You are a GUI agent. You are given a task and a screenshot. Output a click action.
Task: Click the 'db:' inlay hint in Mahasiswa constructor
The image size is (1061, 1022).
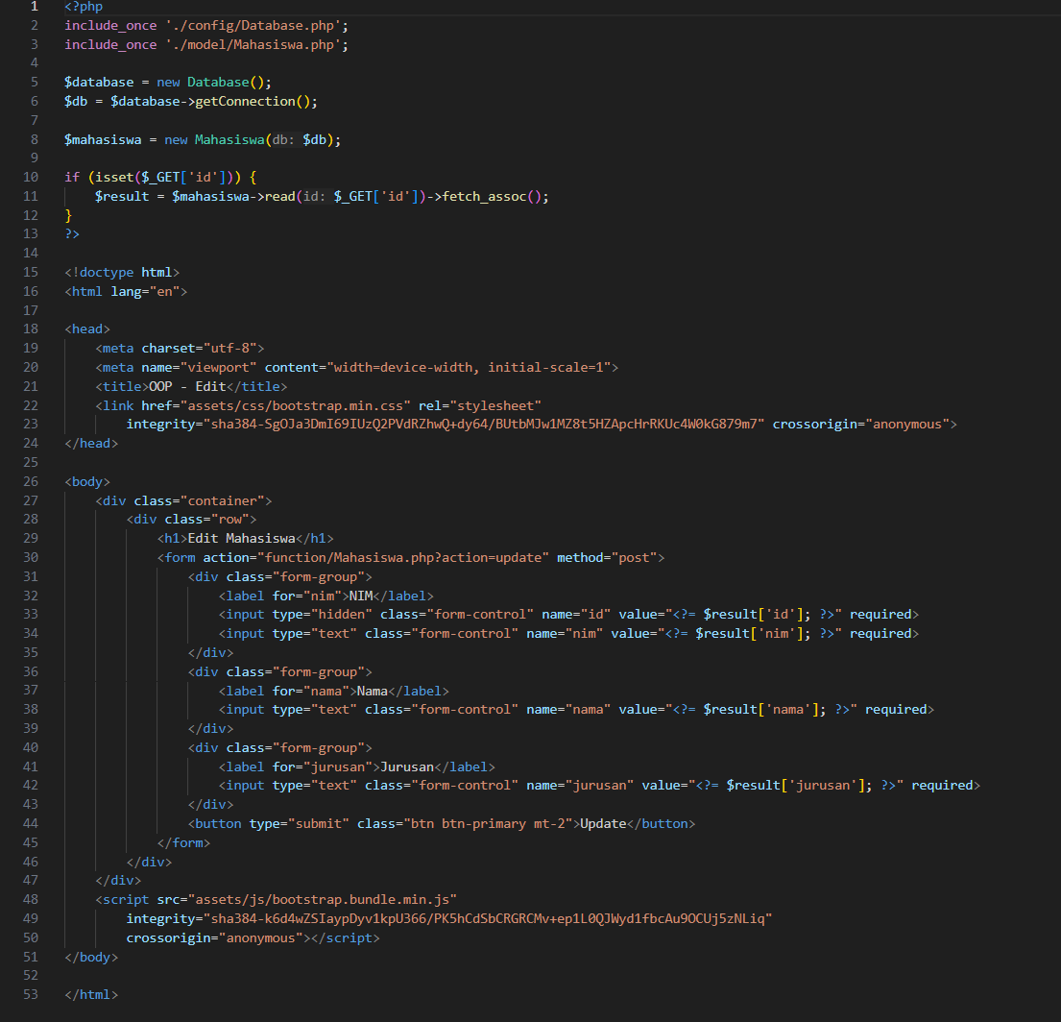284,139
